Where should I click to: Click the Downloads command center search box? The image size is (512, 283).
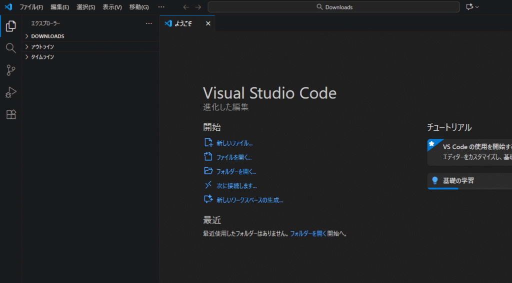333,7
